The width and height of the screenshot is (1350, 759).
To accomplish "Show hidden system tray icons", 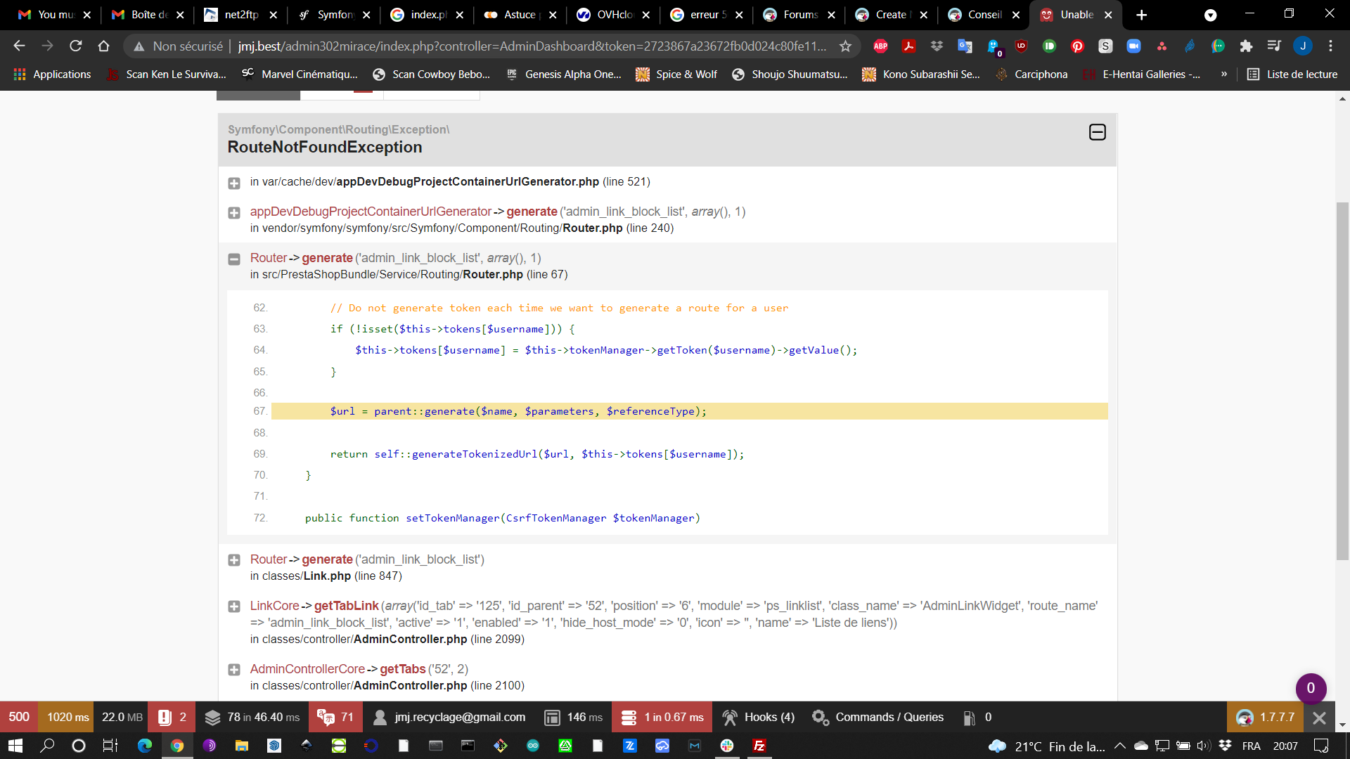I will pos(1119,746).
